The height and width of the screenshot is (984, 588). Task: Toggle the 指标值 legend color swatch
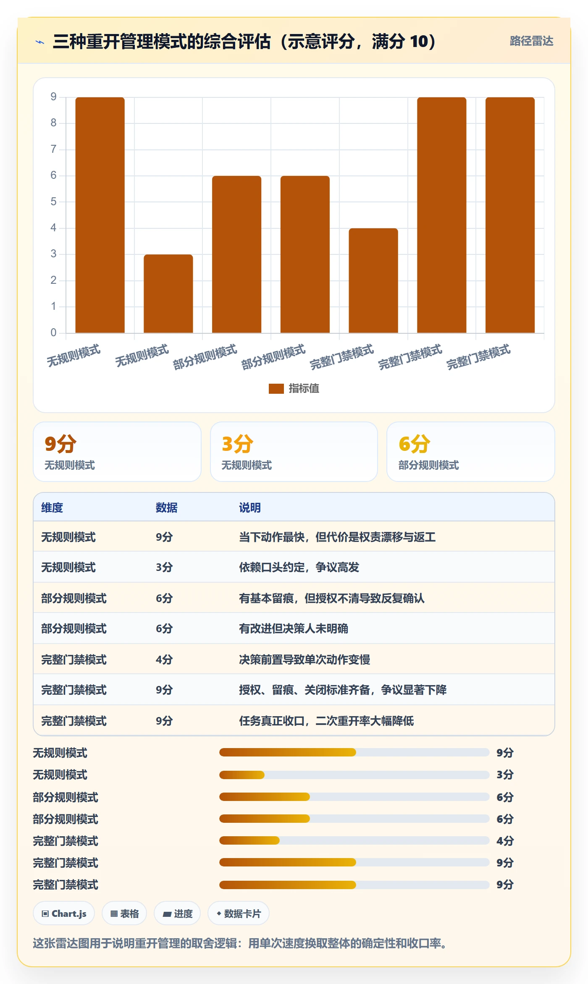click(x=276, y=388)
